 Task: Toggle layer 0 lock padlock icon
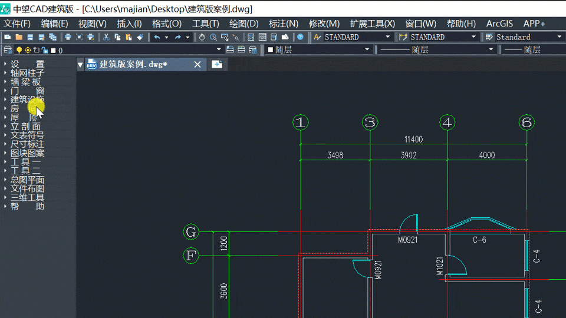coord(45,51)
